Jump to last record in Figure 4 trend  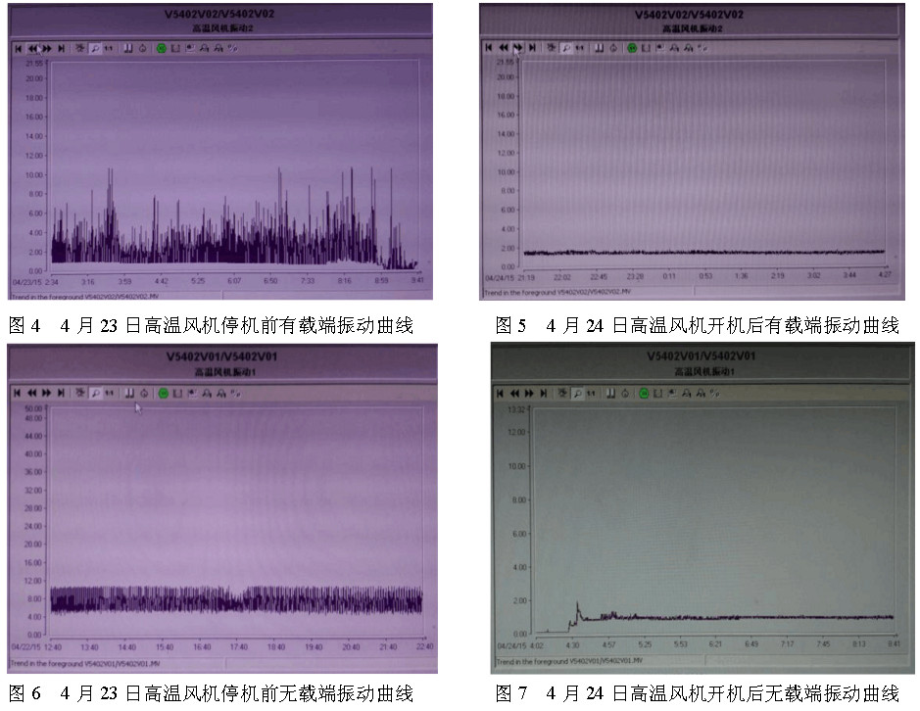61,49
